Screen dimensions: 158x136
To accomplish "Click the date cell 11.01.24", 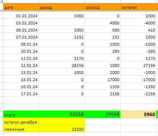I will click(21, 58).
